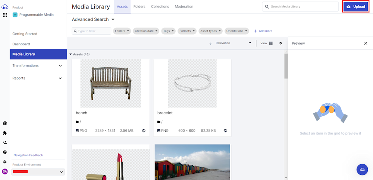The height and width of the screenshot is (180, 373).
Task: Click the Upload button
Action: click(x=355, y=7)
